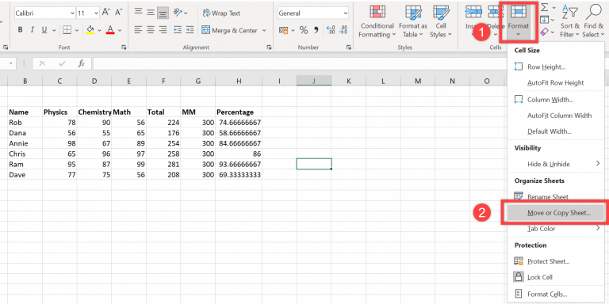This screenshot has height=304, width=609.
Task: Click the Clear eraser icon
Action: click(545, 32)
